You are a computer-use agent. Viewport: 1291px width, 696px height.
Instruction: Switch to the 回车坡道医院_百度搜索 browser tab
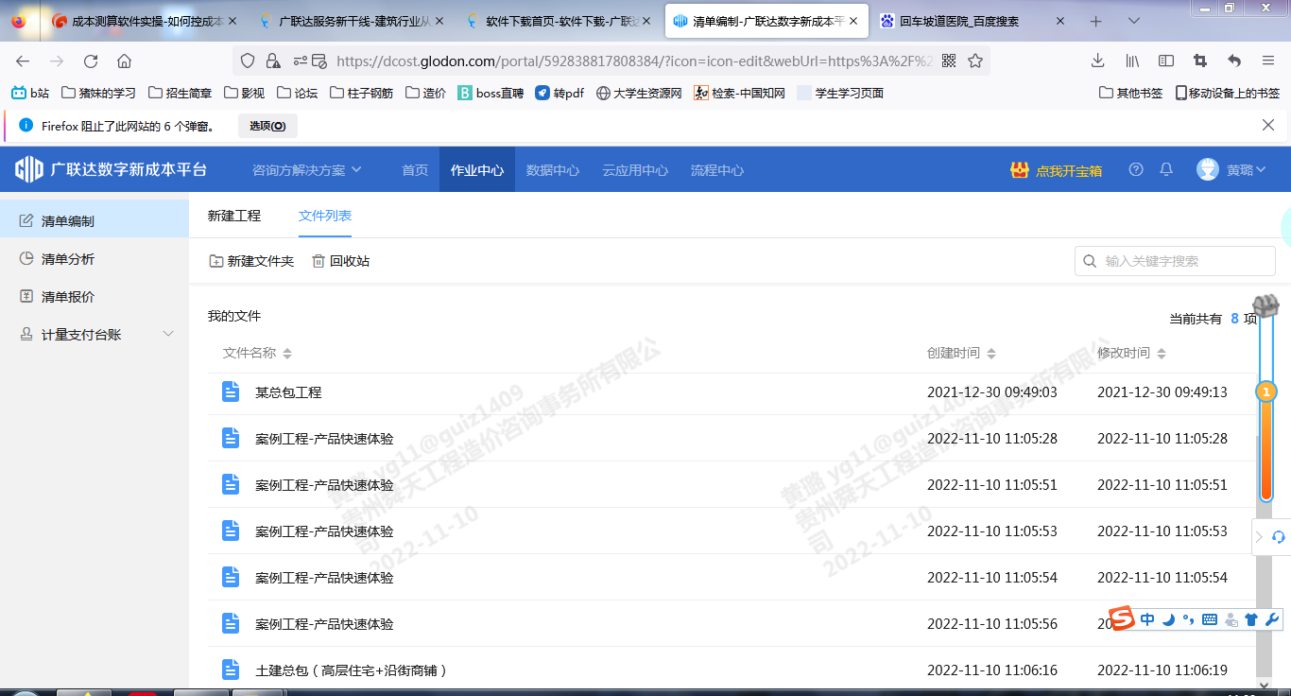[973, 21]
